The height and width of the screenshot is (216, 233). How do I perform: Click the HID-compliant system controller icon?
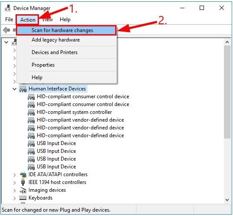[31, 112]
